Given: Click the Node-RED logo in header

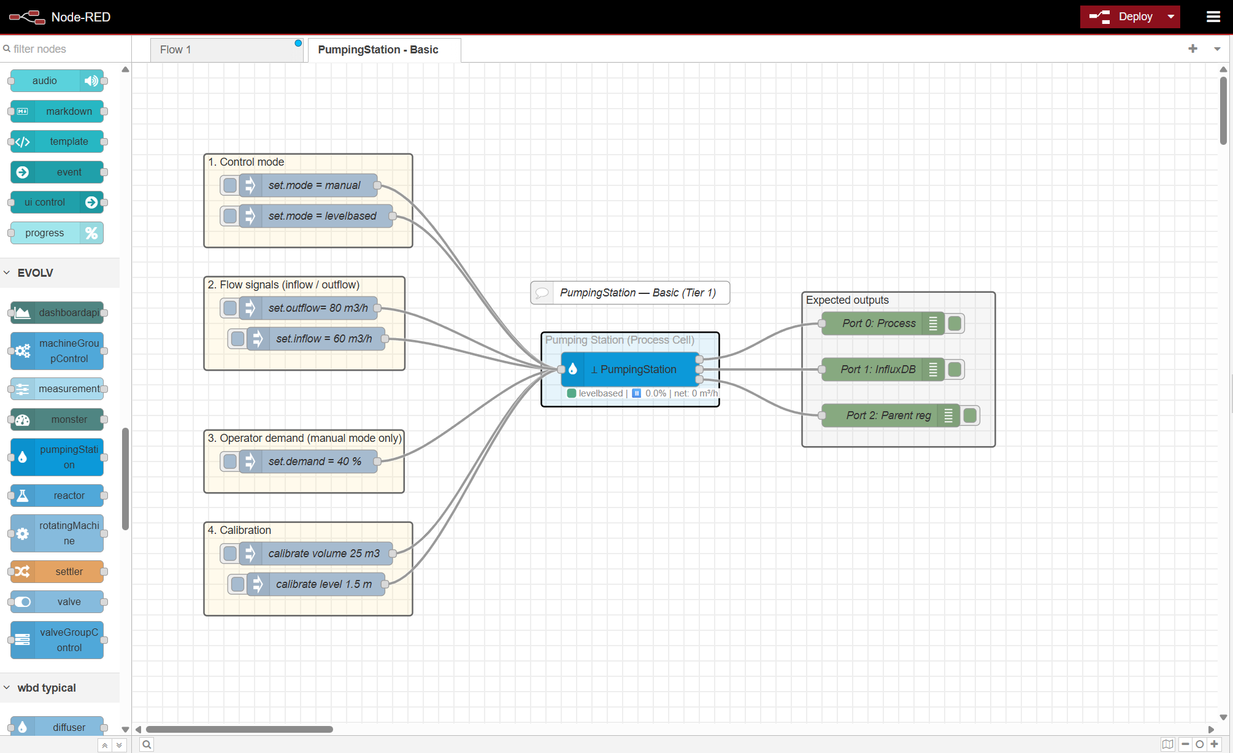Looking at the screenshot, I should [28, 17].
